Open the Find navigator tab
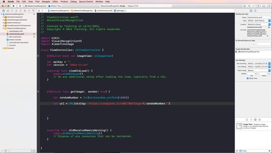Viewport: 272px width, 153px height. click(12, 11)
